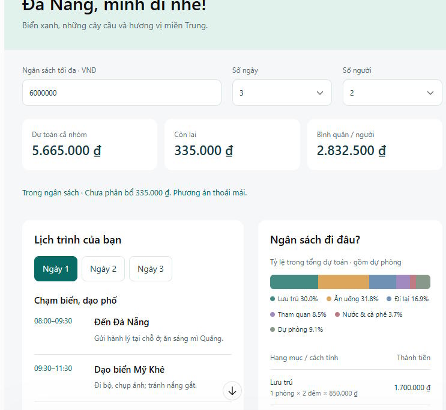Click the 09:30–11:30 time label
Viewport: 446px width, 410px height.
pyautogui.click(x=53, y=369)
